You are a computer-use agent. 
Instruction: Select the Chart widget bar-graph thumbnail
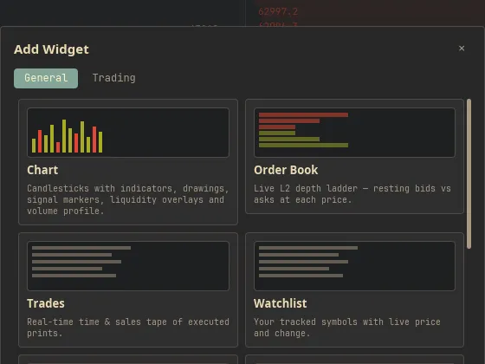coord(128,133)
